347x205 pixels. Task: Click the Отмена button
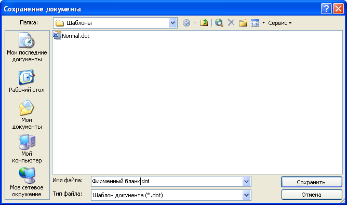312,195
